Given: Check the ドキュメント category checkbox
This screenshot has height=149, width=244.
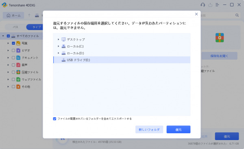Looking at the screenshot, I should point(13,58).
